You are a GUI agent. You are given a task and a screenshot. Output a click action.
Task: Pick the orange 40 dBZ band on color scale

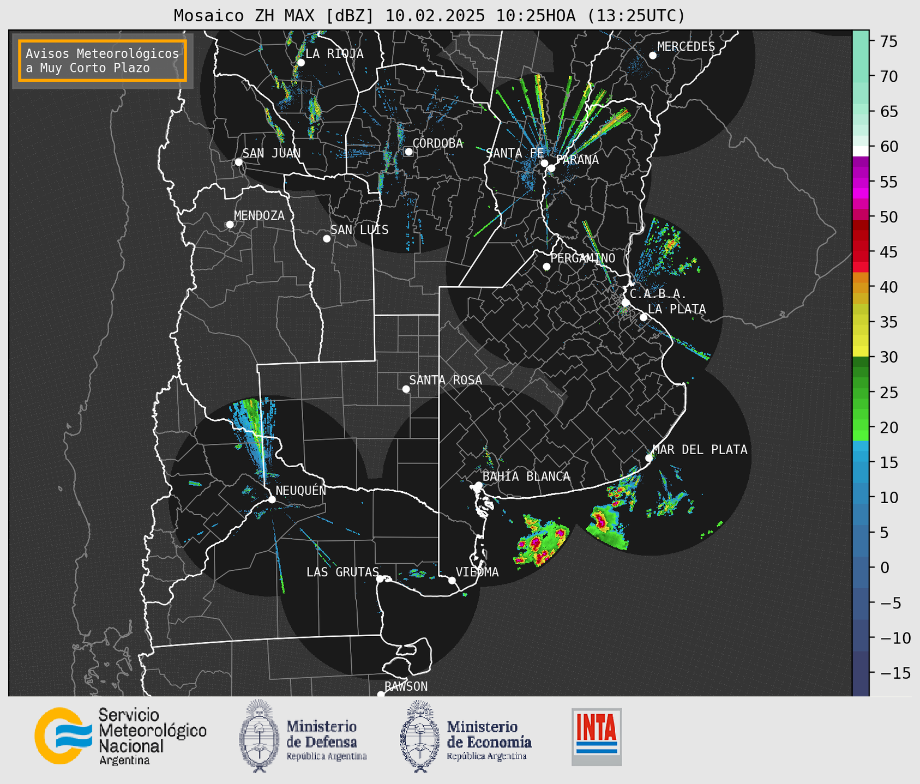pos(861,287)
